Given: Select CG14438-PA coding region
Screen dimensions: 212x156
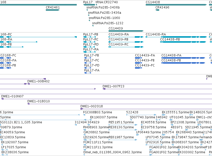Looking at the screenshot, I should [183, 58].
